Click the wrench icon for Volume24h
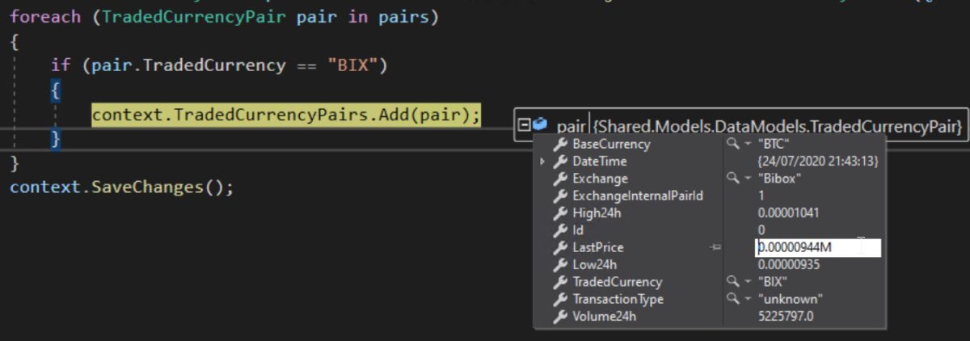 tap(559, 317)
